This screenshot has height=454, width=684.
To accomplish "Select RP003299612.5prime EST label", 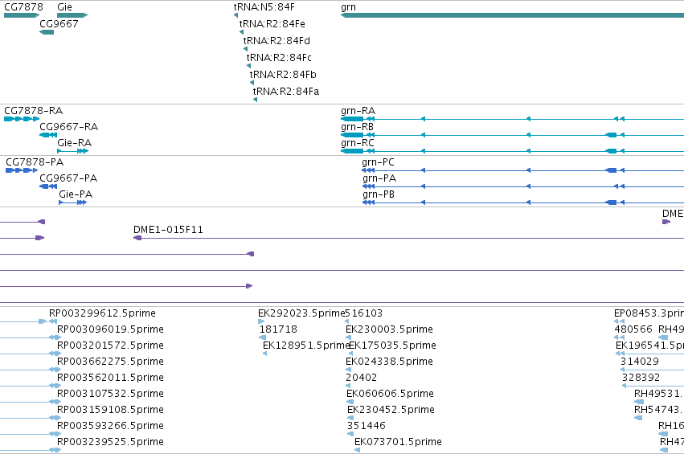I will tap(103, 313).
